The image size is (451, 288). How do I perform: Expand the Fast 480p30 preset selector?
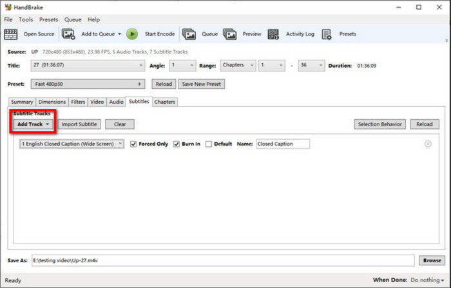point(88,84)
